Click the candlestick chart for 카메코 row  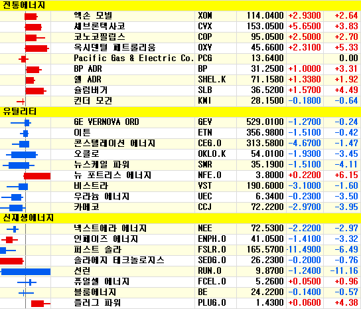[13, 208]
